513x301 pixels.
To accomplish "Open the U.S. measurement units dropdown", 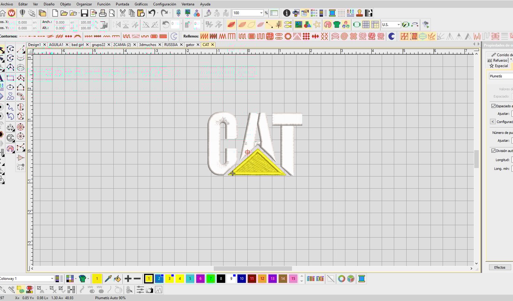I will point(398,25).
